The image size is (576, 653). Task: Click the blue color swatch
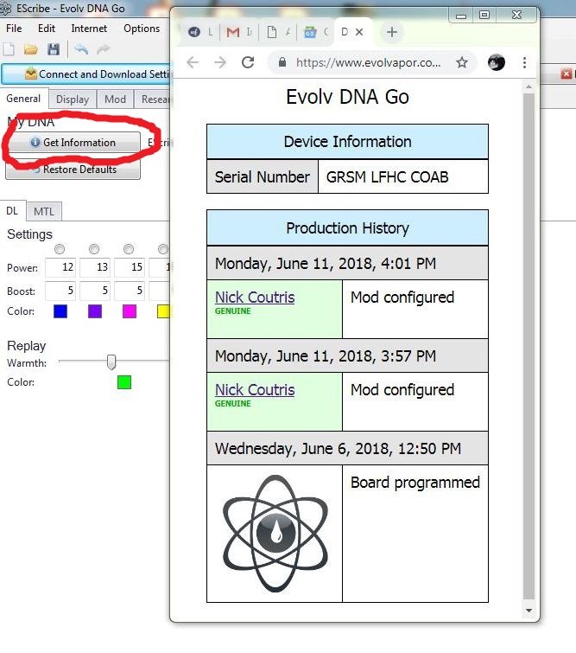click(60, 311)
